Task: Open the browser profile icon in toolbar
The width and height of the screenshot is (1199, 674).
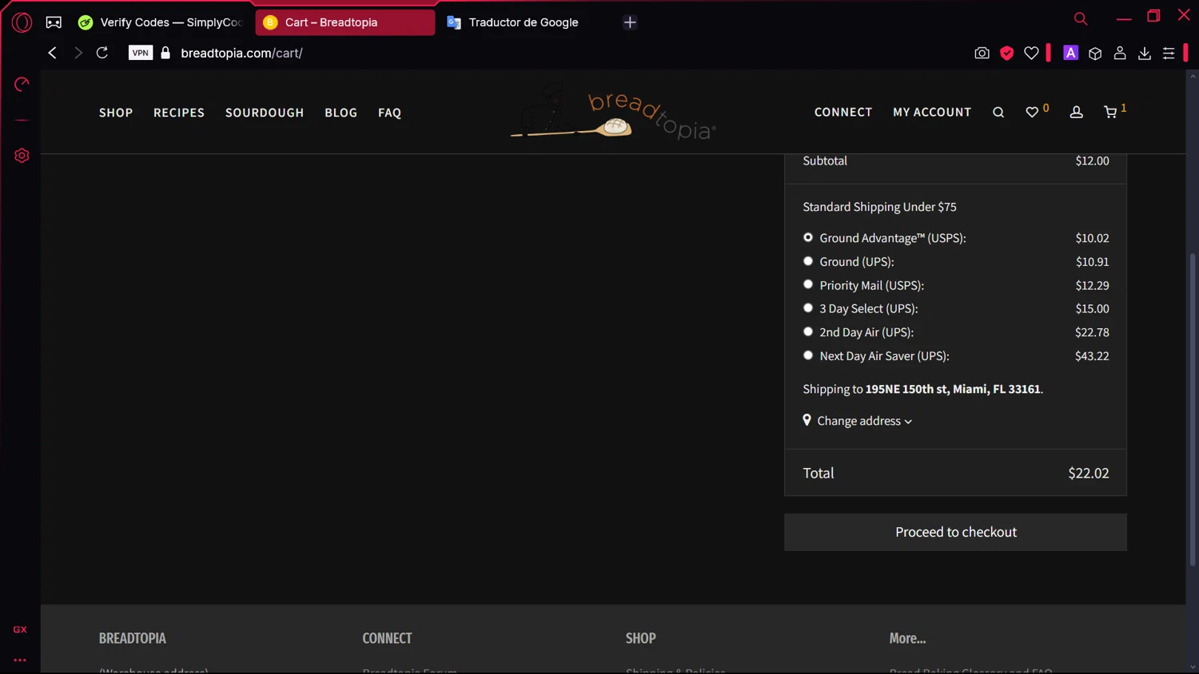Action: (x=1120, y=53)
